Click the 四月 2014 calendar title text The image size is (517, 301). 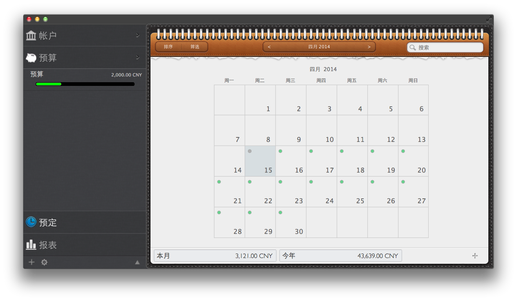coord(323,69)
